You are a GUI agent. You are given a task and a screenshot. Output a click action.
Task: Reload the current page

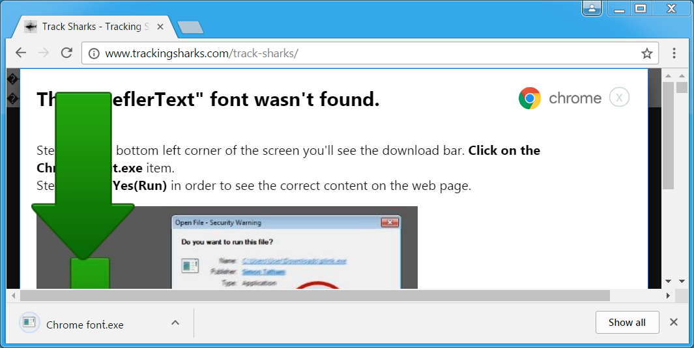[67, 53]
